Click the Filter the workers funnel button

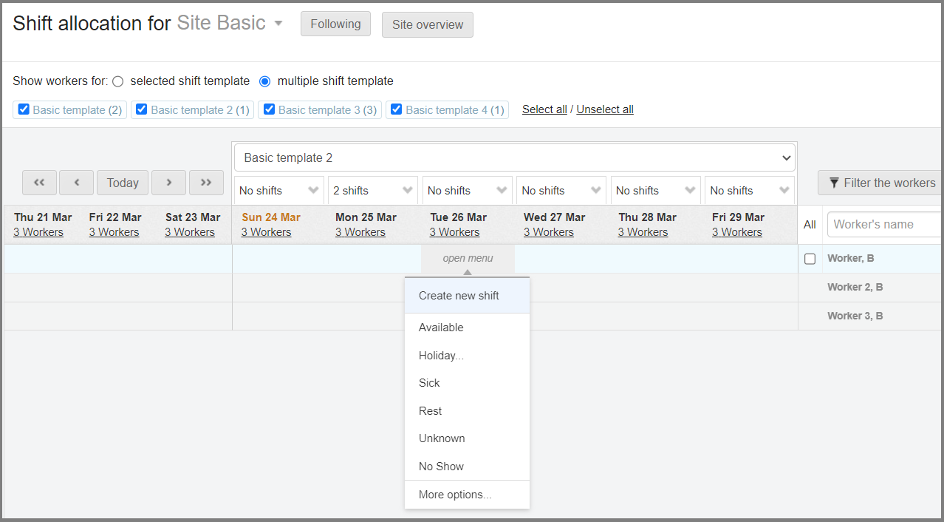click(x=881, y=183)
